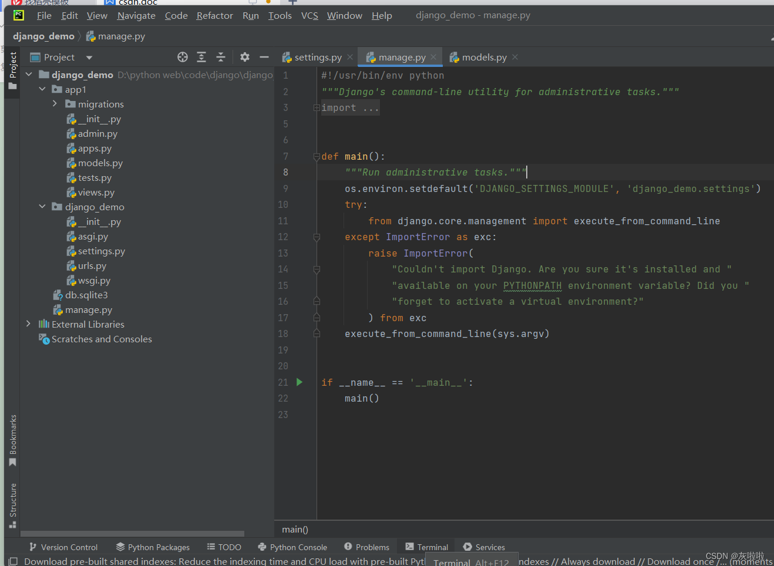The image size is (774, 566).
Task: Open the Refactor menu
Action: pos(214,16)
